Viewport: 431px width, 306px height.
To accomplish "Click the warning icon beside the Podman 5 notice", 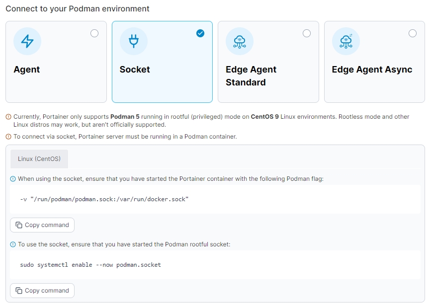I will click(x=8, y=117).
